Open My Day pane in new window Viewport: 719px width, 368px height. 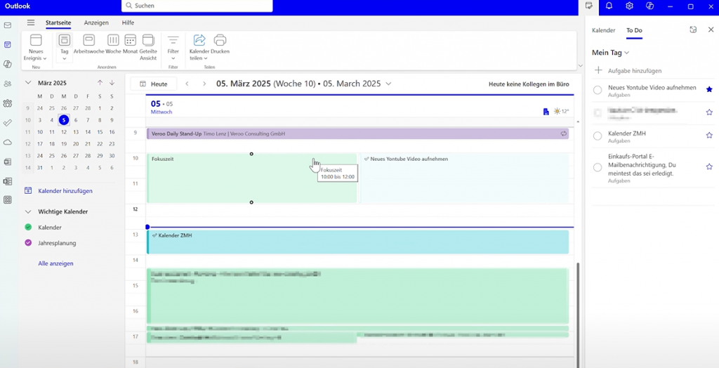(693, 29)
